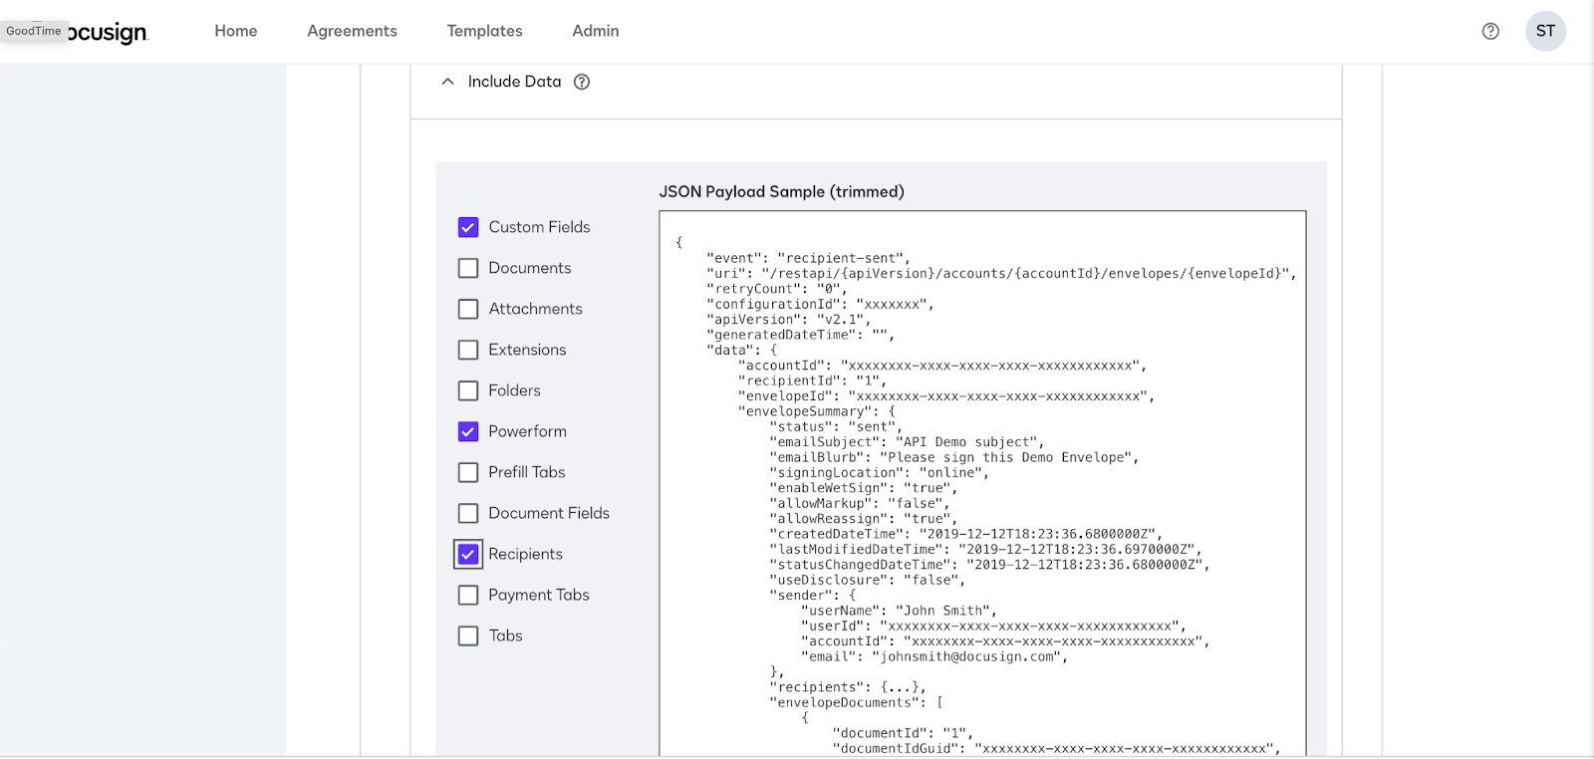This screenshot has width=1594, height=759.
Task: Enable the Prefill Tabs checkbox
Action: coord(468,472)
